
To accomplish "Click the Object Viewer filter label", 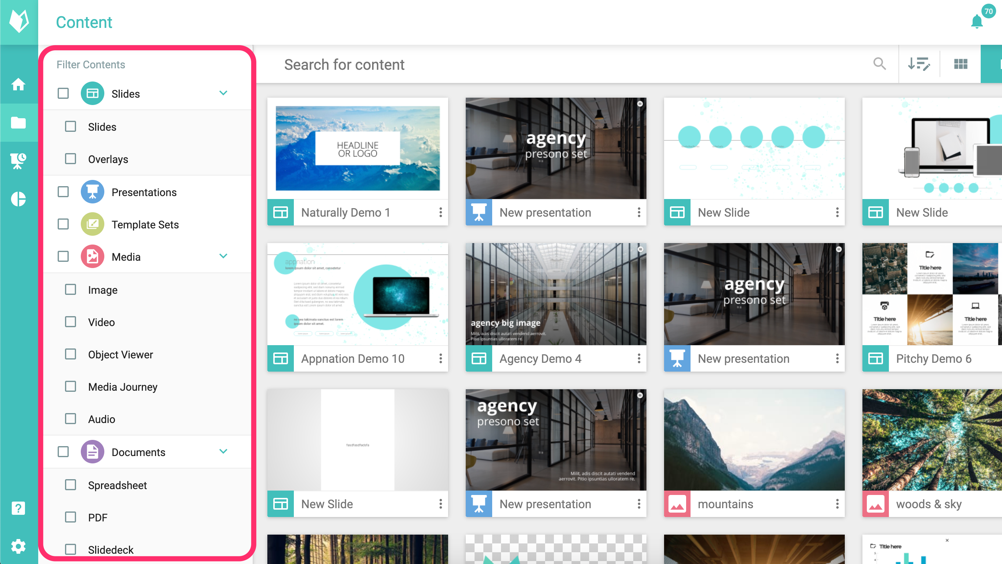I will point(120,354).
